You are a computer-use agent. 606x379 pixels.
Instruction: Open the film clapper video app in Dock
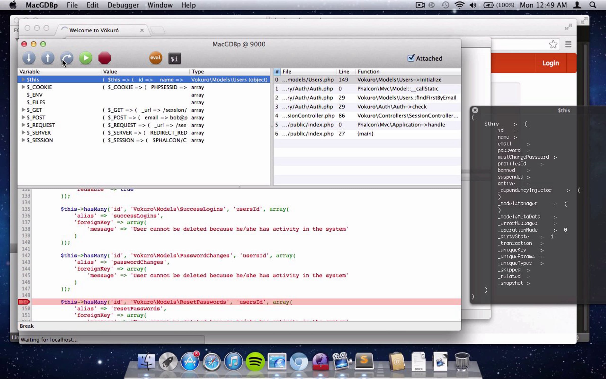342,361
